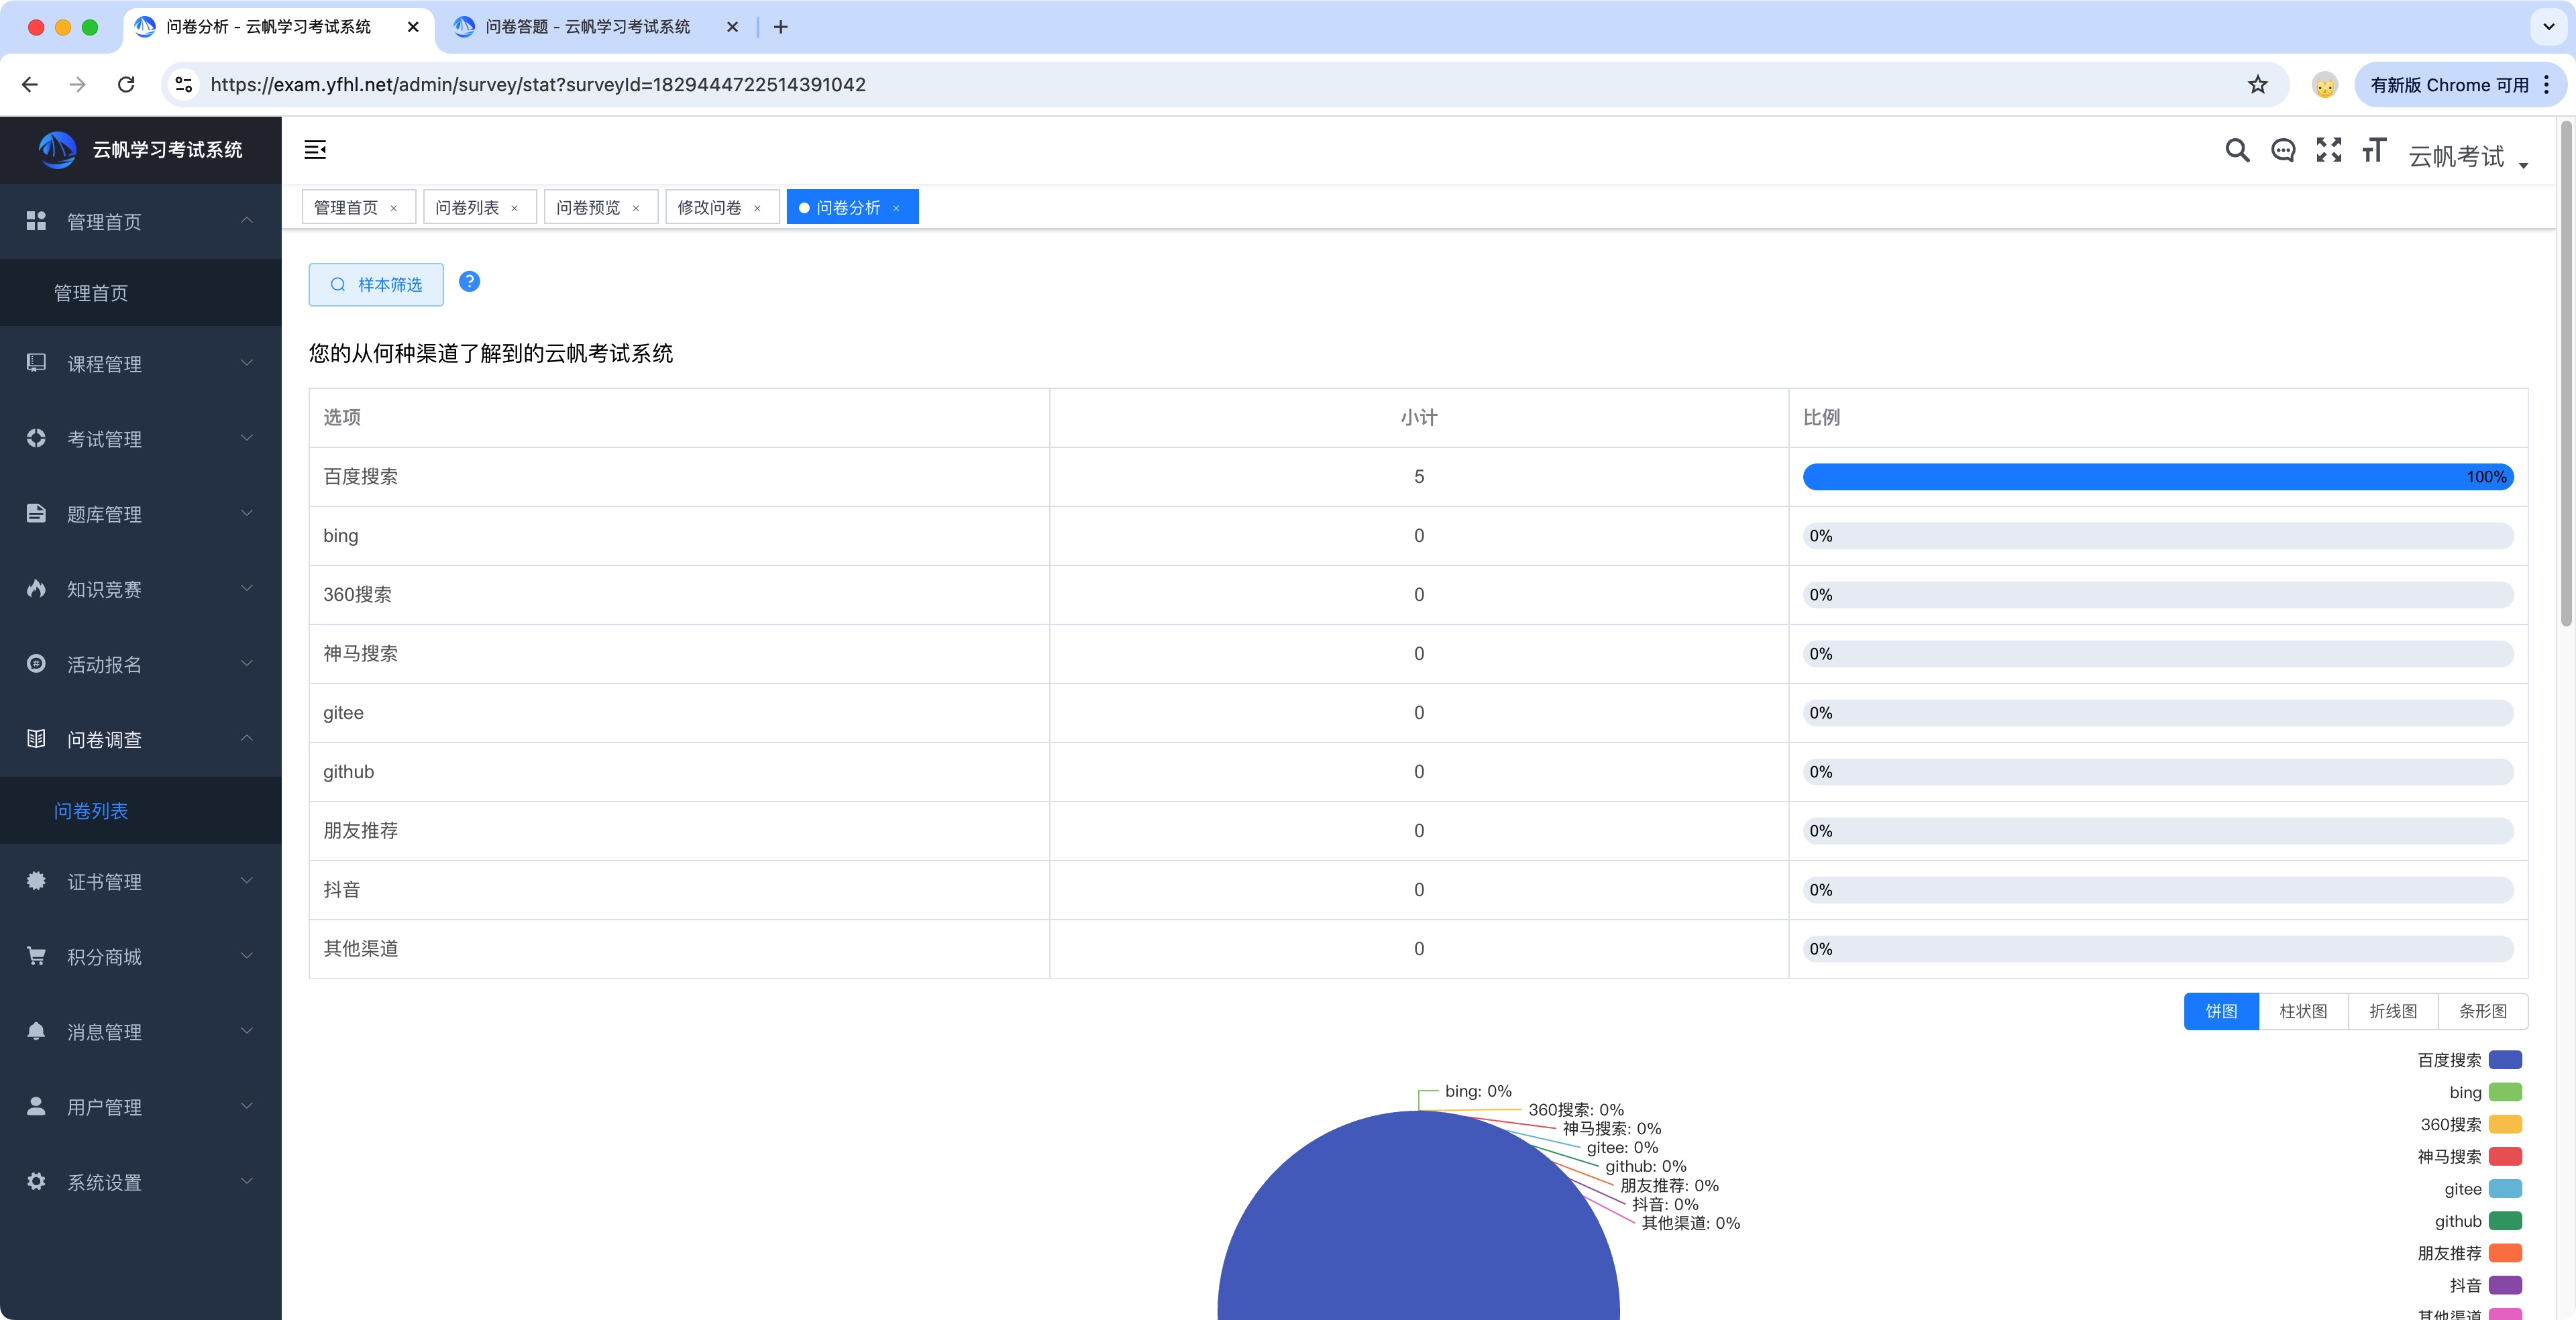Open the search magnifier icon in header
Viewport: 2576px width, 1320px height.
(2237, 150)
